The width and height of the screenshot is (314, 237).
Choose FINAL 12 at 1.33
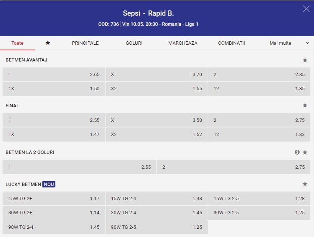click(259, 135)
